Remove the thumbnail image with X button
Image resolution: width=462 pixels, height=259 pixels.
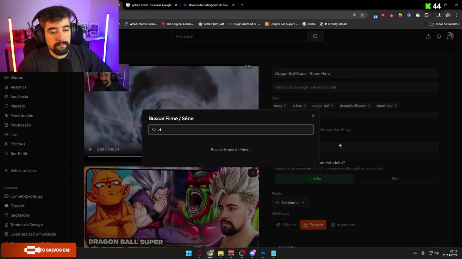click(x=253, y=173)
